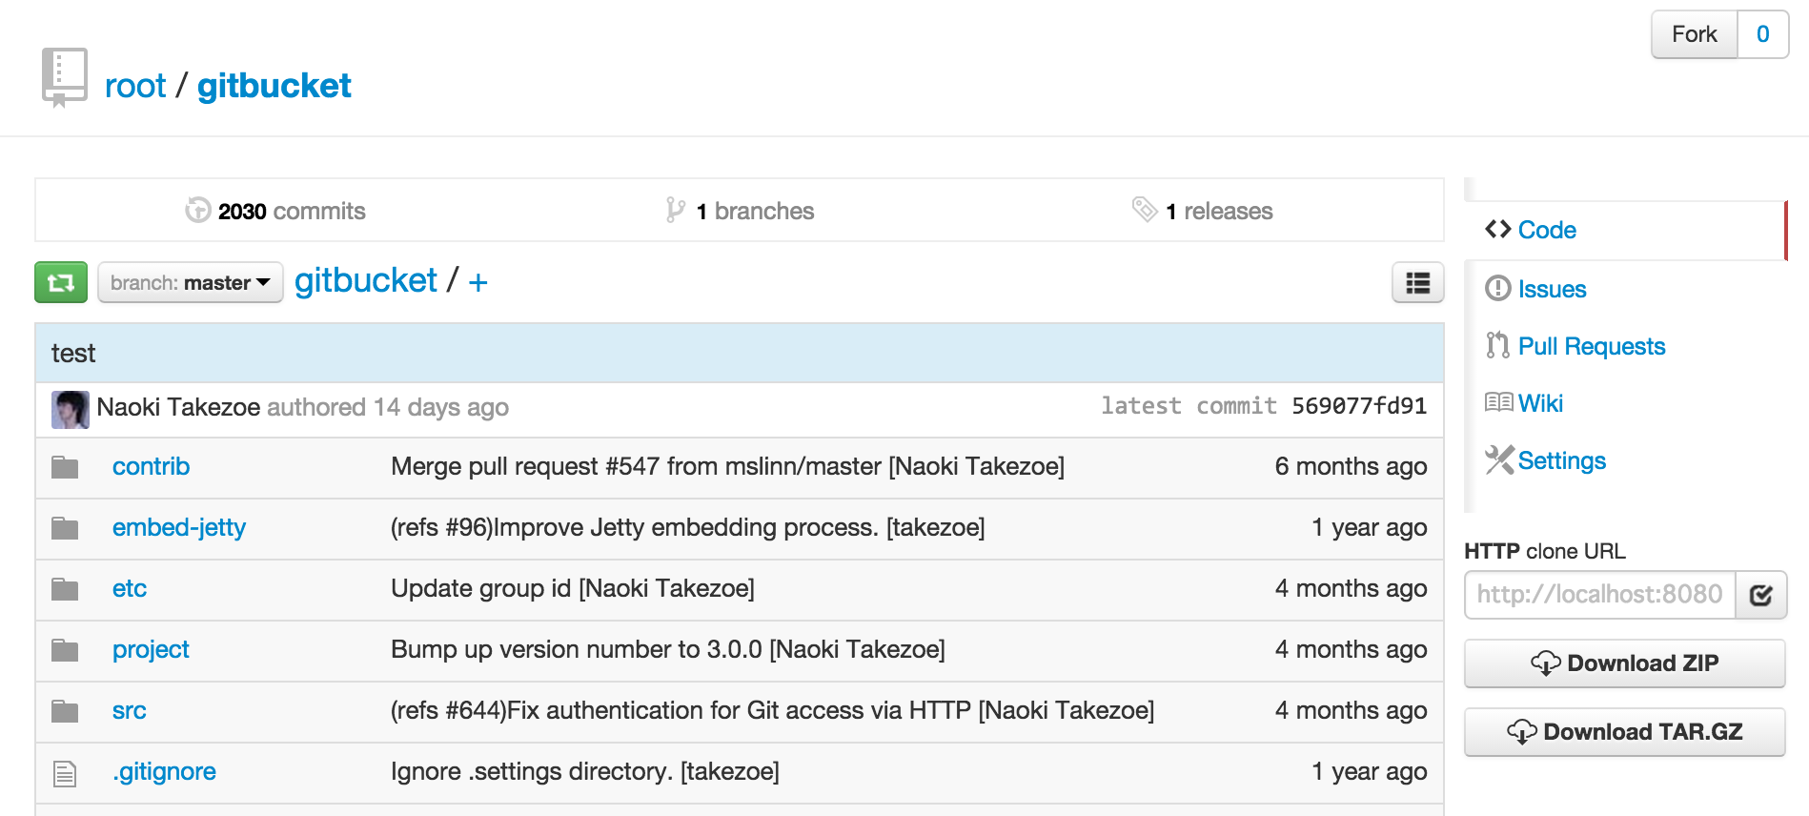Viewport: 1809px width, 816px height.
Task: View the 1 branches page
Action: pos(740,211)
